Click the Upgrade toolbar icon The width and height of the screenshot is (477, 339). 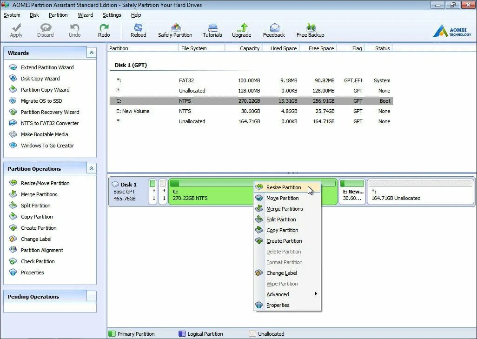point(242,30)
